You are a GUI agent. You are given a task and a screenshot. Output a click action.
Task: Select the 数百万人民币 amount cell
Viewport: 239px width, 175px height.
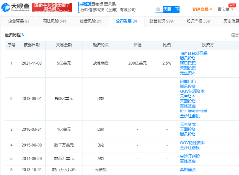pyautogui.click(x=64, y=170)
